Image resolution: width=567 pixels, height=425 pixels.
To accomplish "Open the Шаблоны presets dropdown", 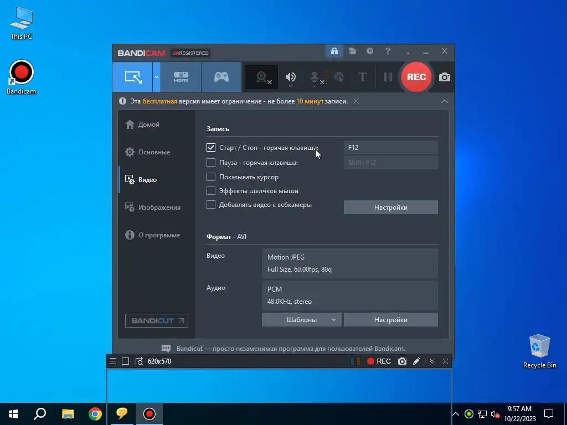I will pos(302,320).
